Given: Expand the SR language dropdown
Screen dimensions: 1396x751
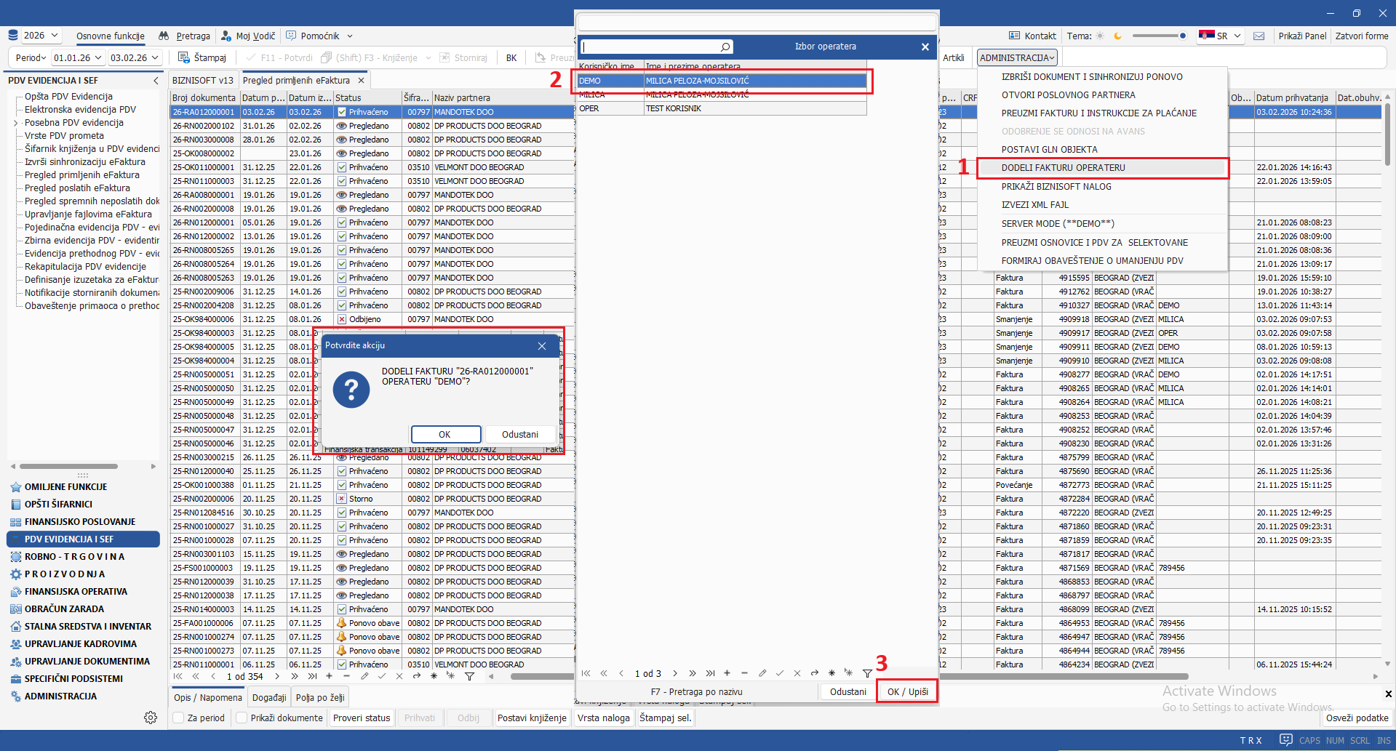Looking at the screenshot, I should coord(1237,36).
